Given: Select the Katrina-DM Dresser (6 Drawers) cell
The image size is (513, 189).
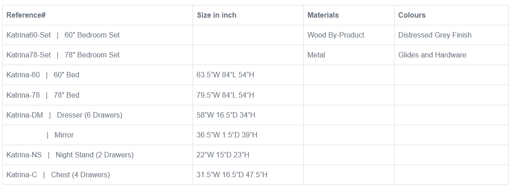Looking at the screenshot, I should tap(64, 115).
